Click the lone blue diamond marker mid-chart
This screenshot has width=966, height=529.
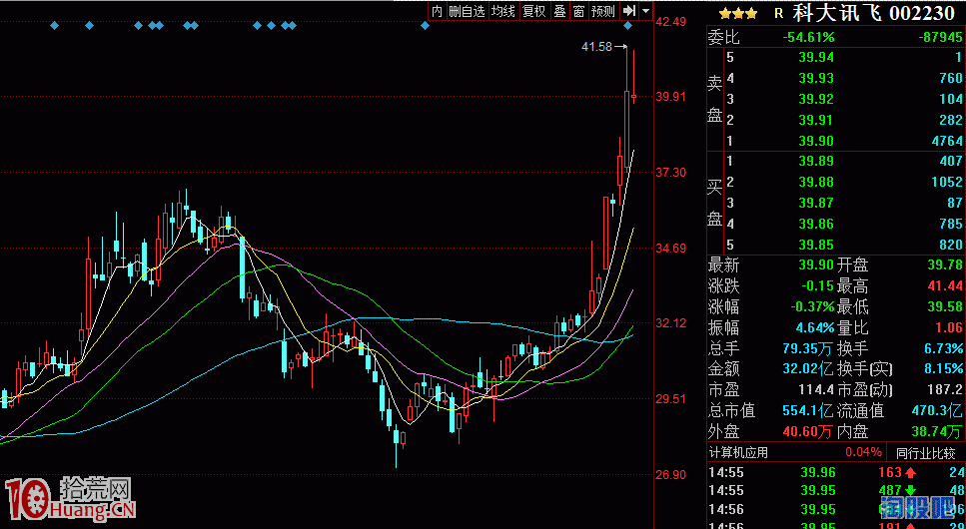coord(425,25)
